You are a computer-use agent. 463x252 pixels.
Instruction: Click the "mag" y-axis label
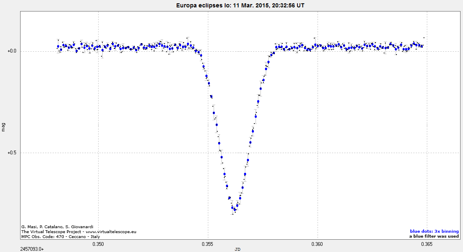point(4,127)
